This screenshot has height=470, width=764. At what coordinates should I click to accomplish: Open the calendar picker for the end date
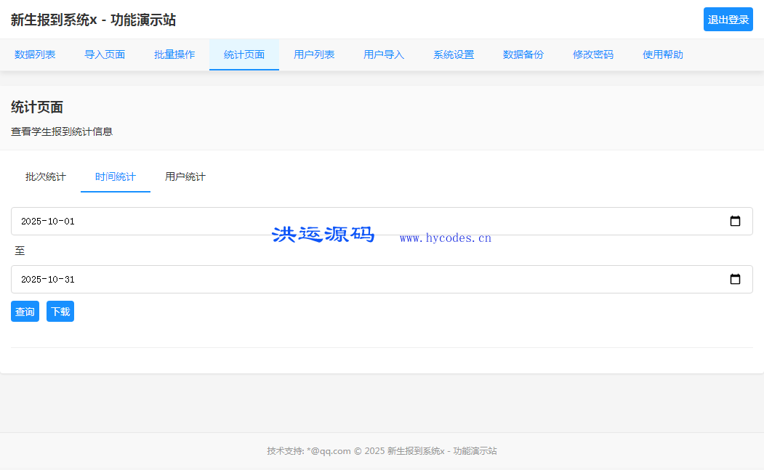point(736,279)
